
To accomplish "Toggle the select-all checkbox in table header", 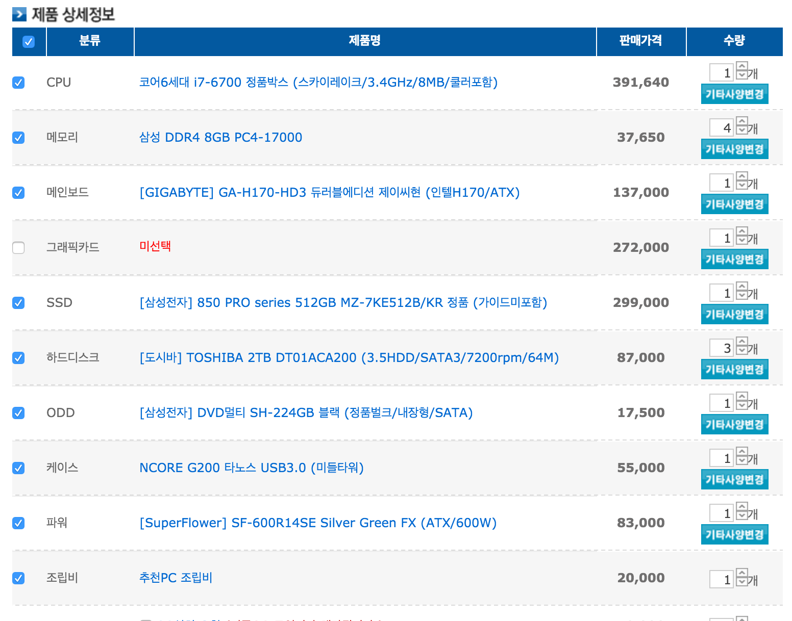I will 29,42.
